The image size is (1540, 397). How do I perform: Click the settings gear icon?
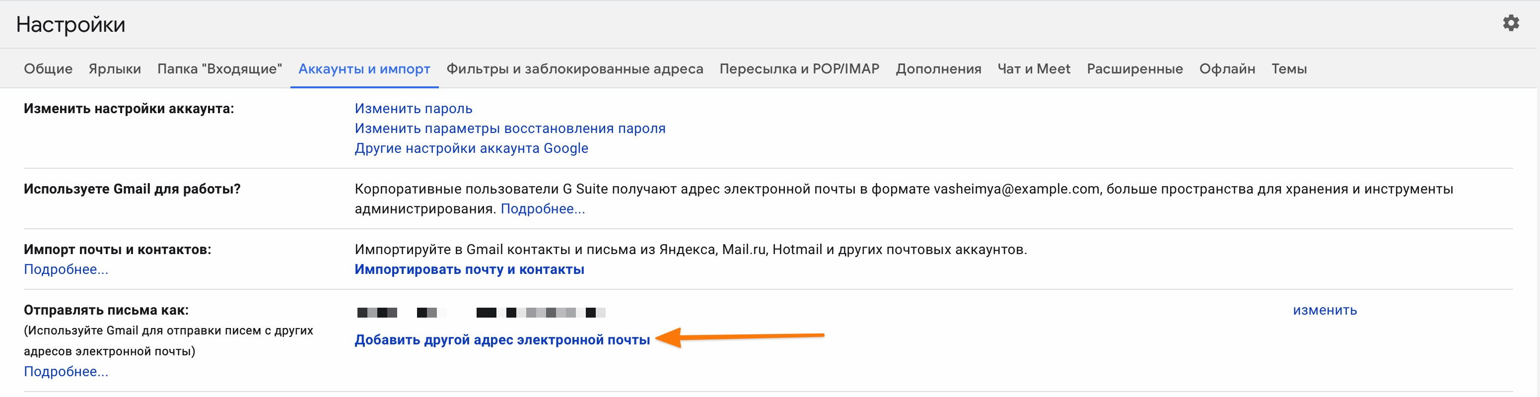(1511, 23)
